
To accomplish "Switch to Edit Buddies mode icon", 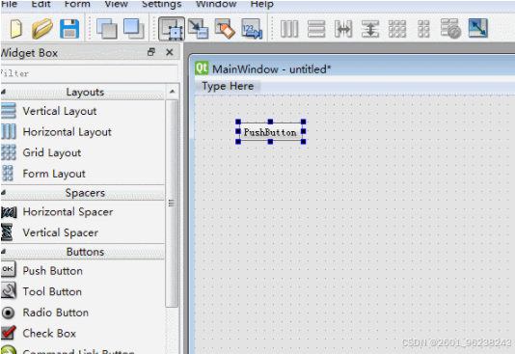I will (225, 29).
